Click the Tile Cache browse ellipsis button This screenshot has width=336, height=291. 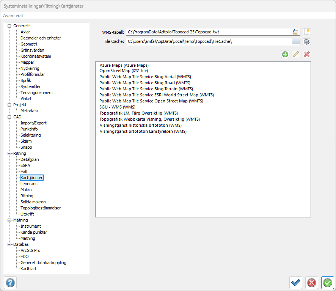[296, 42]
